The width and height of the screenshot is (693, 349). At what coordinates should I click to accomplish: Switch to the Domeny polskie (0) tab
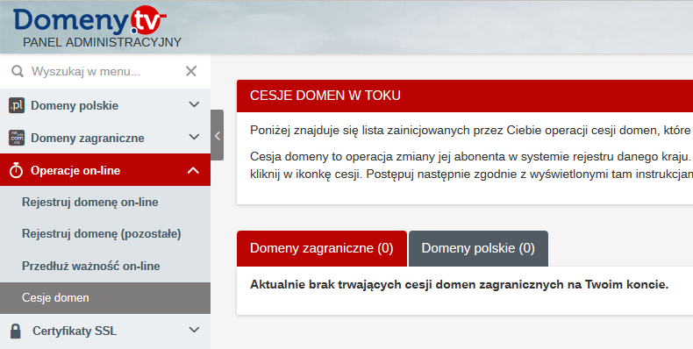click(478, 248)
